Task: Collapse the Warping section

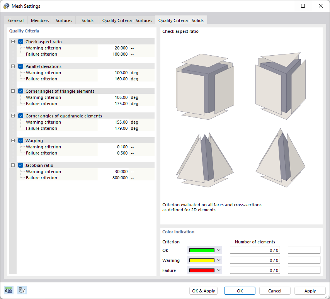Action: coord(13,140)
